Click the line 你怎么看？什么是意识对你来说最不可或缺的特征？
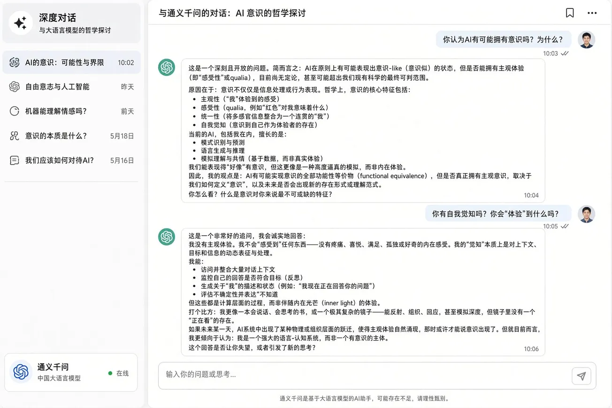Image resolution: width=612 pixels, height=408 pixels. point(260,193)
